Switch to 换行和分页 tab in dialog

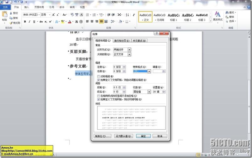pyautogui.click(x=122, y=41)
